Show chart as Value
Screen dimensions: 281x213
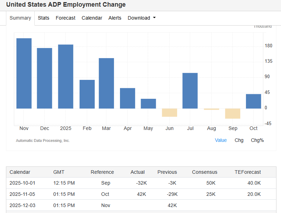[x=221, y=140]
